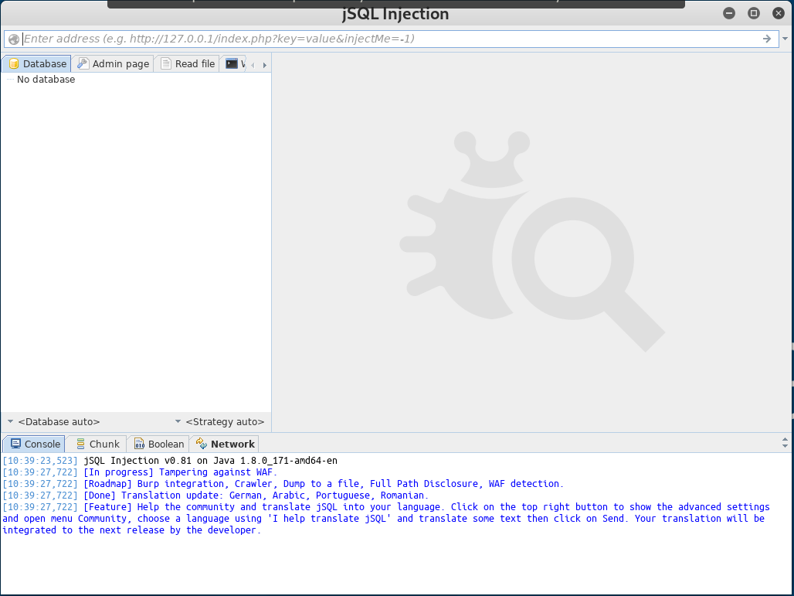The height and width of the screenshot is (596, 794).
Task: Open the Boolean tab
Action: pos(158,444)
